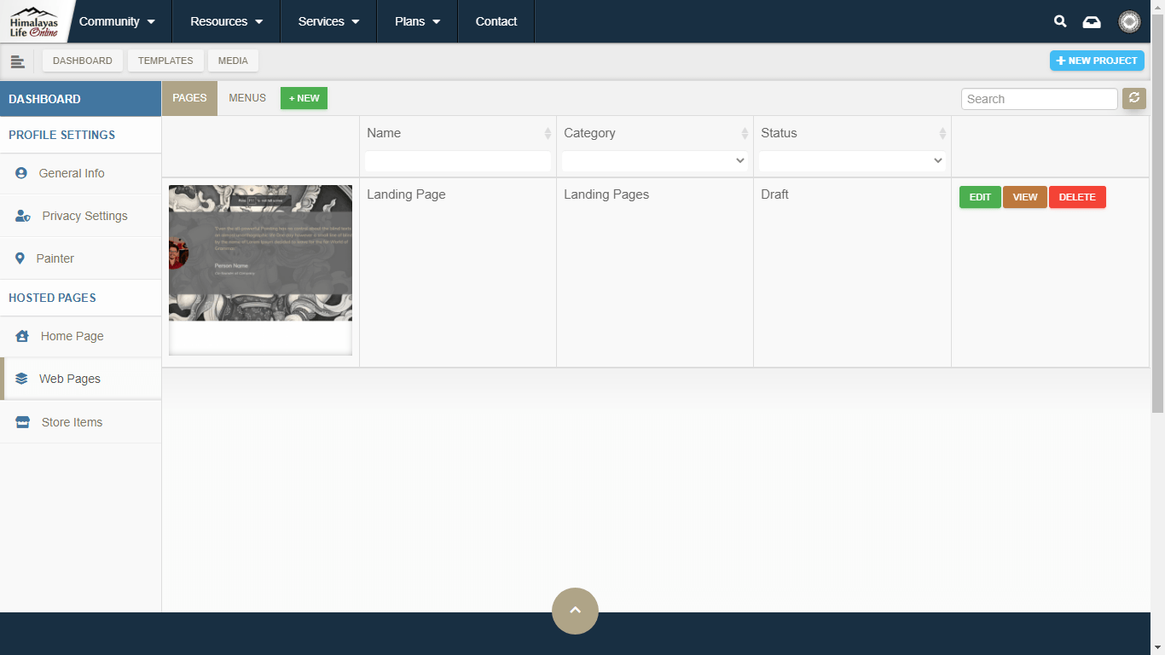The image size is (1165, 655).
Task: Toggle the sidebar collapse icon
Action: coord(17,61)
